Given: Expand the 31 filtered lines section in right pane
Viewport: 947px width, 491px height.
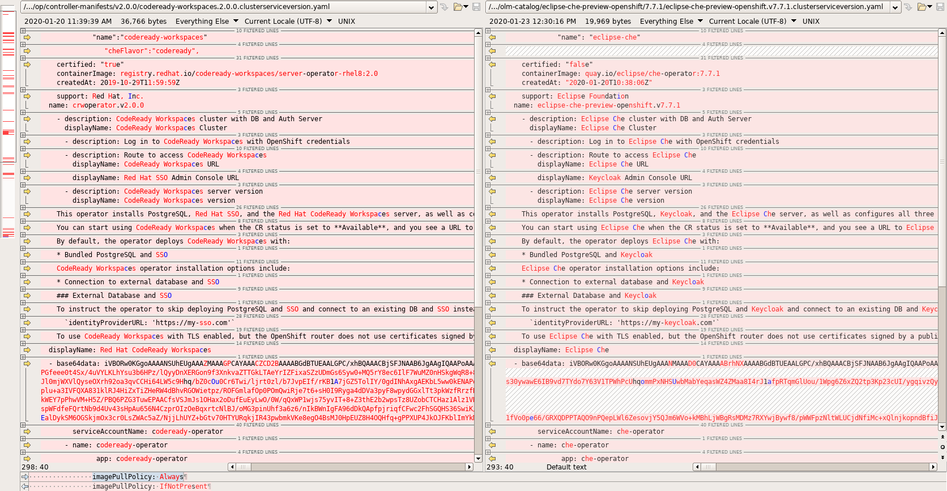Looking at the screenshot, I should click(488, 58).
